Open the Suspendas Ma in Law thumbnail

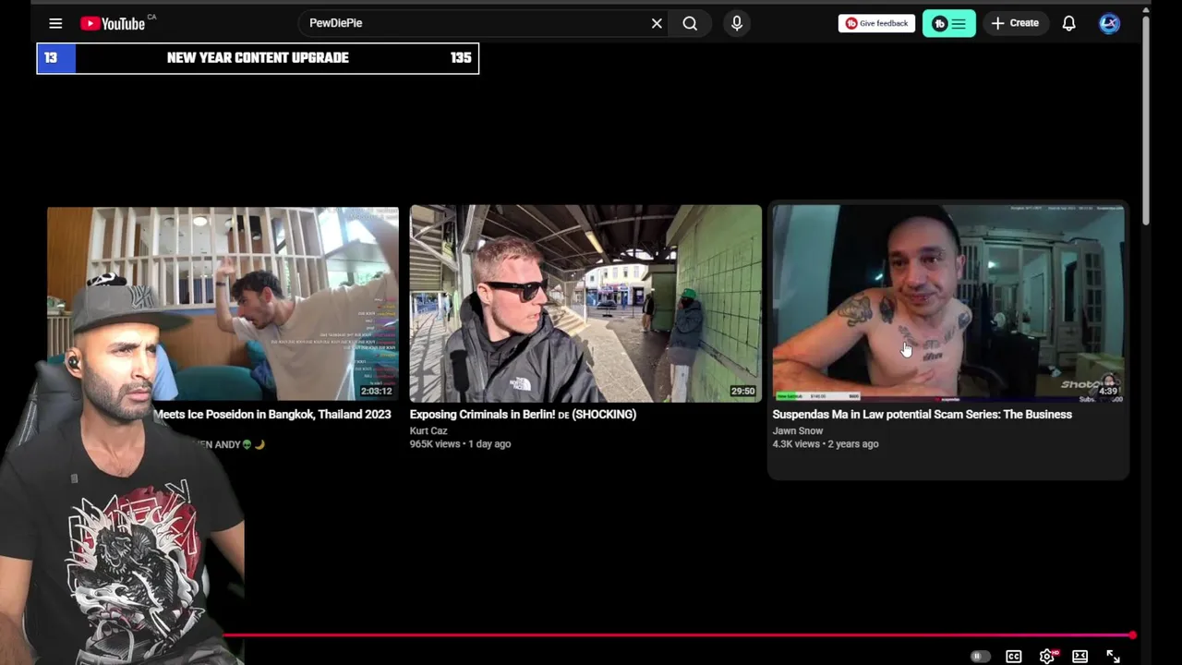[948, 303]
